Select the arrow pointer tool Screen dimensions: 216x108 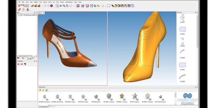pos(57,6)
